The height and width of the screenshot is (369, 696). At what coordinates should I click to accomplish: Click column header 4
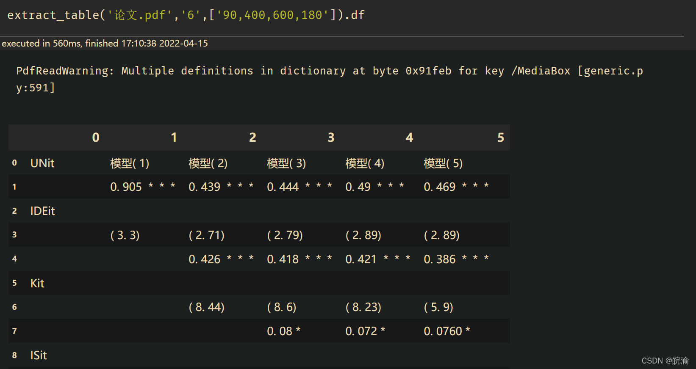pos(409,138)
